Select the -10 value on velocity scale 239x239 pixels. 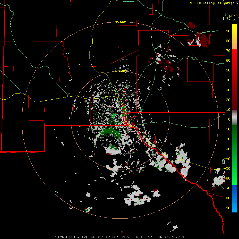coord(227,129)
